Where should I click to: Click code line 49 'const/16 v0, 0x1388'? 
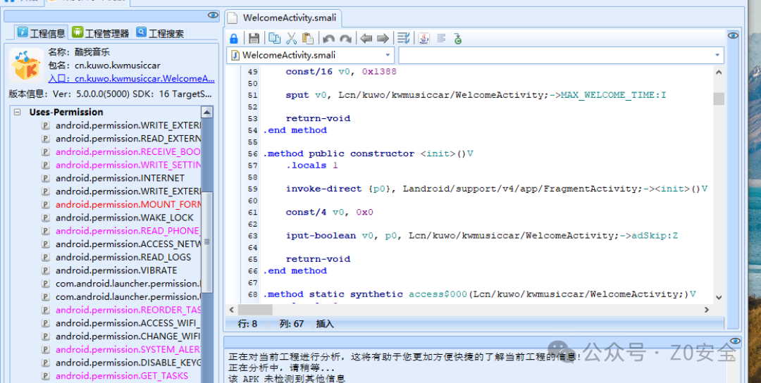click(341, 72)
